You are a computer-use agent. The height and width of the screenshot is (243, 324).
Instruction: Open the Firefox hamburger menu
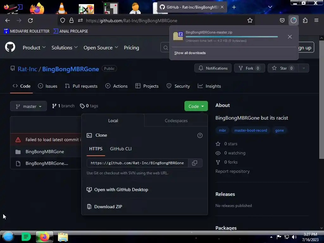pos(316,20)
